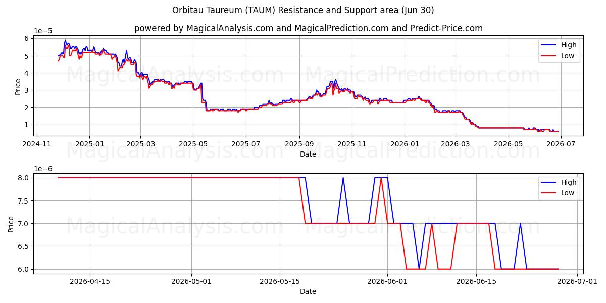Click the chart title mentioning Orbitau Taureum (TAUM)

click(x=303, y=10)
